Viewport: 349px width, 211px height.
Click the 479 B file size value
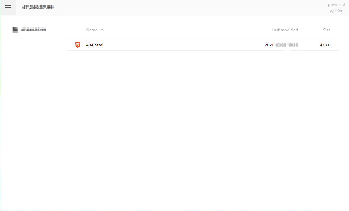[325, 45]
